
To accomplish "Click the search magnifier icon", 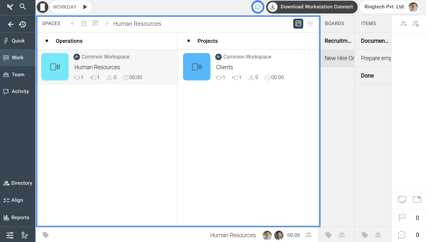I will coord(23,7).
